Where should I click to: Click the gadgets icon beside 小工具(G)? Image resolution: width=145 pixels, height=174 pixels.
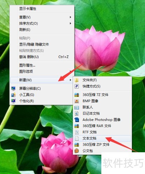(13, 95)
